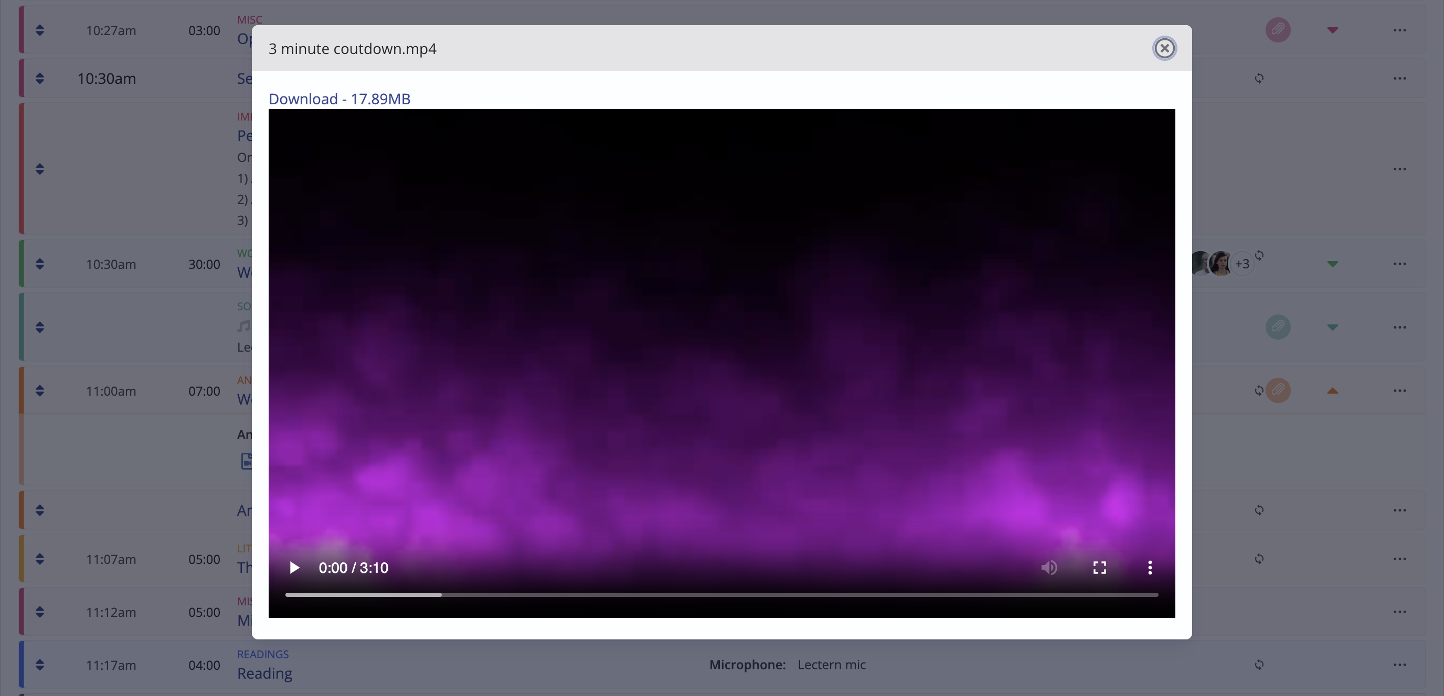The width and height of the screenshot is (1444, 696).
Task: Open the video player options menu
Action: click(1150, 568)
